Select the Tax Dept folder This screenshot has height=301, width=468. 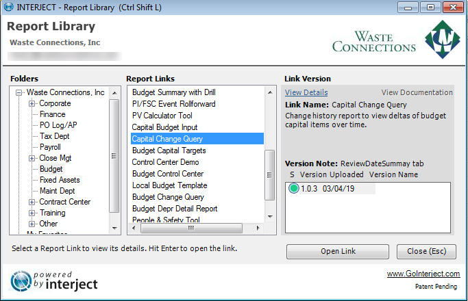[x=54, y=136]
